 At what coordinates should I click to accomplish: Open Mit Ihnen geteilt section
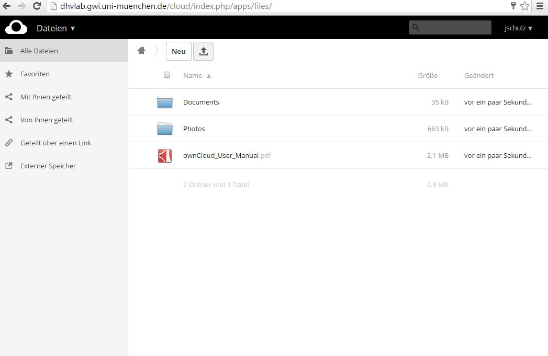pos(46,97)
